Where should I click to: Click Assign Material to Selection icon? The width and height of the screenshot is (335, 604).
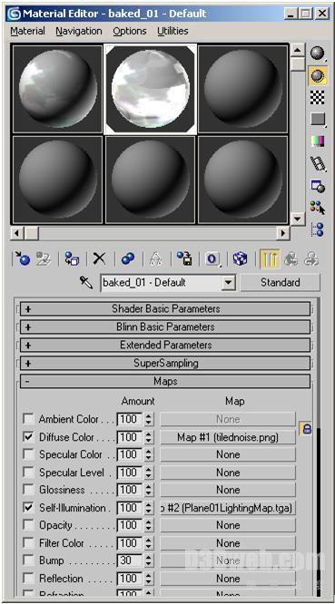tap(72, 258)
